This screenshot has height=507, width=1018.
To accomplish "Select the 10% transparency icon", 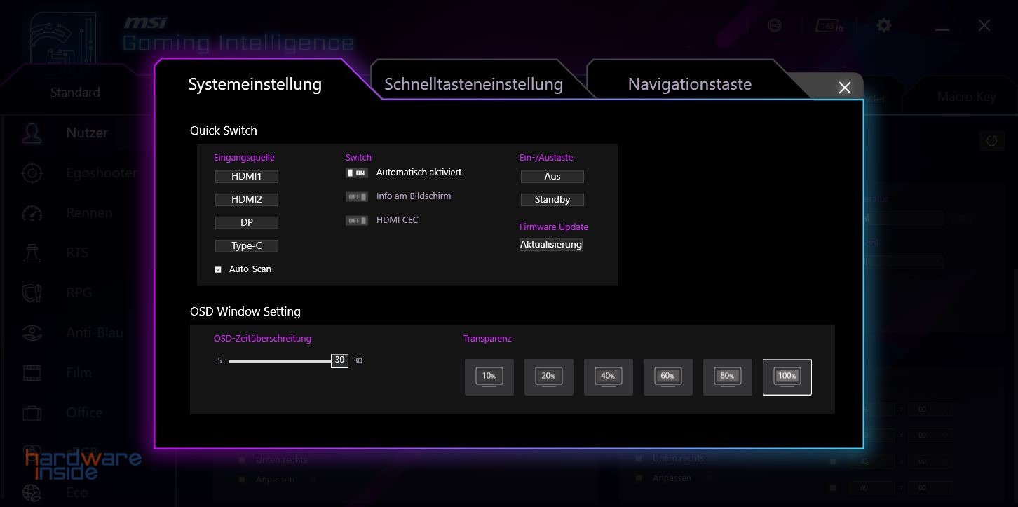I will click(489, 377).
